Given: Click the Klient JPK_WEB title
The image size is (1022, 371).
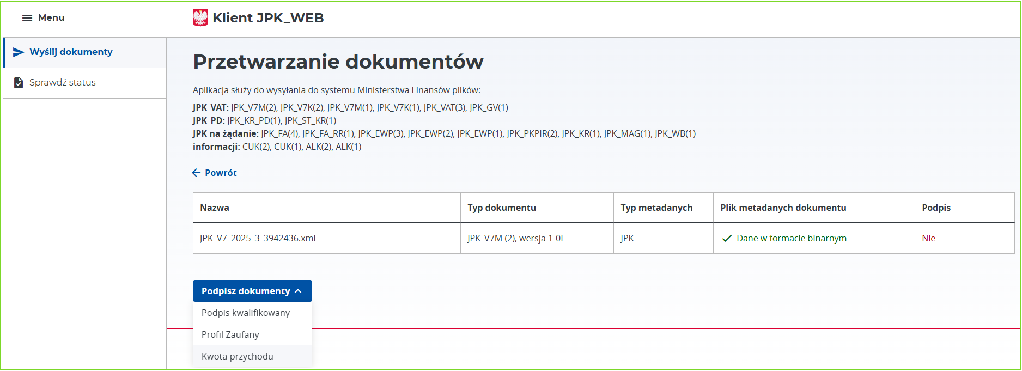Looking at the screenshot, I should pyautogui.click(x=268, y=17).
